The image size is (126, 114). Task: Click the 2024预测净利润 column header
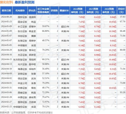click(78, 11)
